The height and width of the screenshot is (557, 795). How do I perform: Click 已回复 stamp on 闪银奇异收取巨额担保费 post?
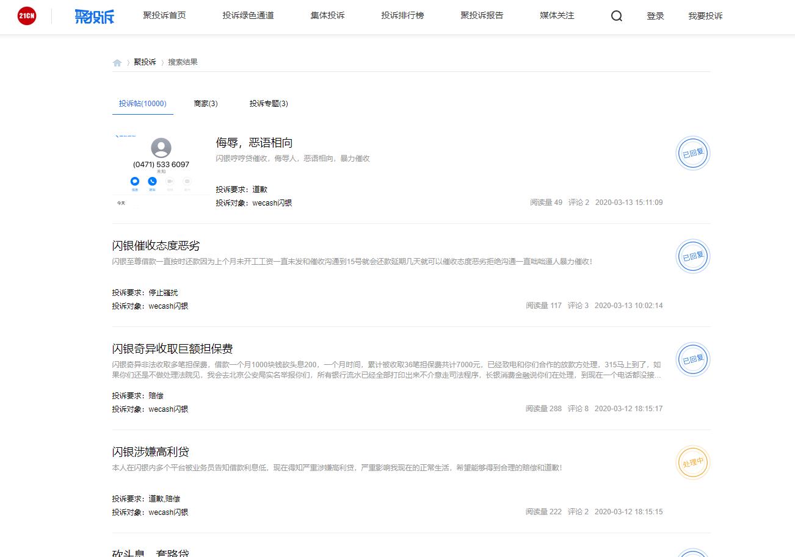pos(693,359)
